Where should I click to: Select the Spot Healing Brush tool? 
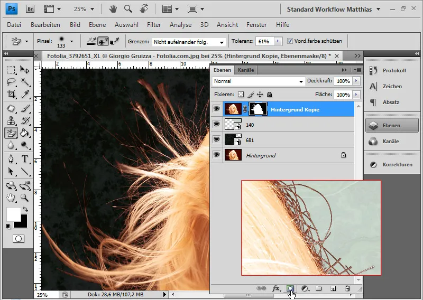coord(11,108)
